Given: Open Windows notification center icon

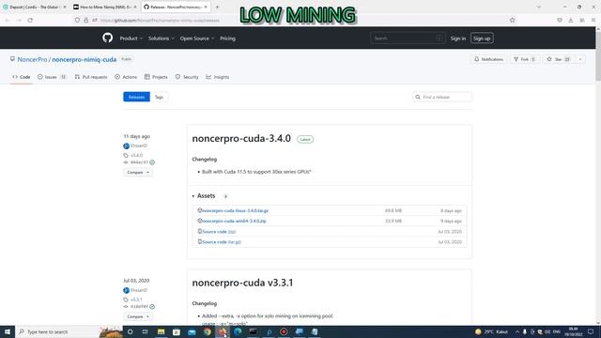Looking at the screenshot, I should pos(591,331).
